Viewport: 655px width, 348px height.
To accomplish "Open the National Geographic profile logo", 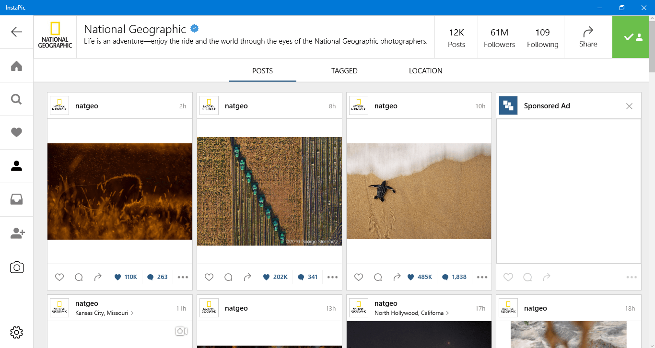I will click(55, 37).
